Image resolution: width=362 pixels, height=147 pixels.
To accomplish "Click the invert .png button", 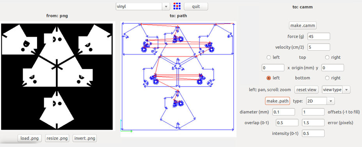I will coord(85,138).
